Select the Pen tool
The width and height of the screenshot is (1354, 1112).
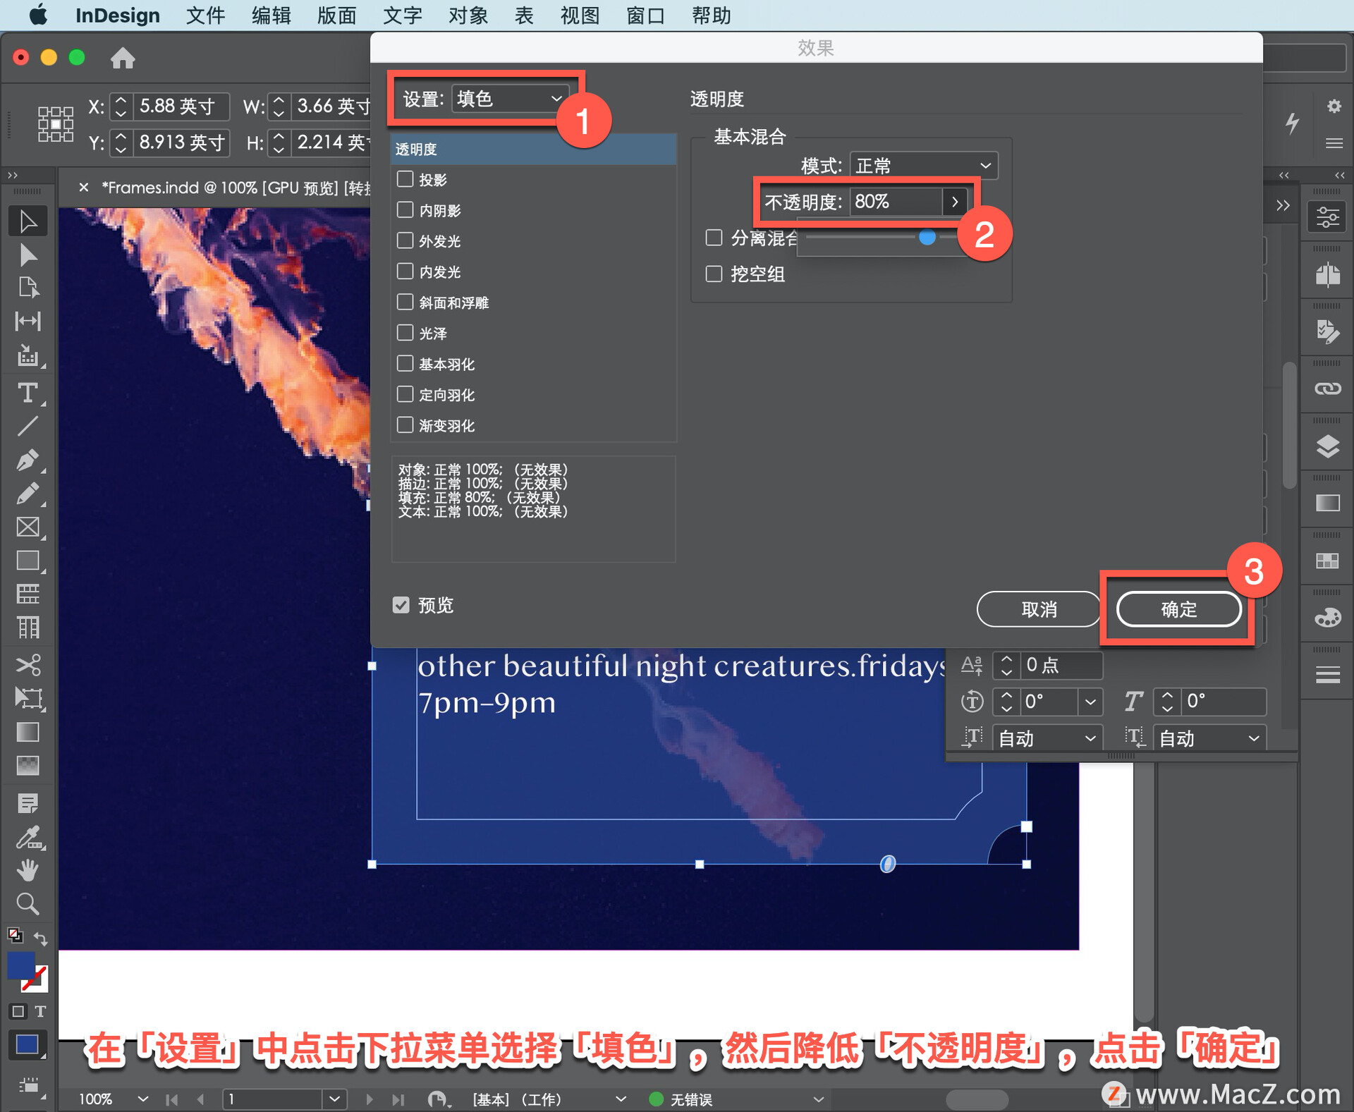28,460
